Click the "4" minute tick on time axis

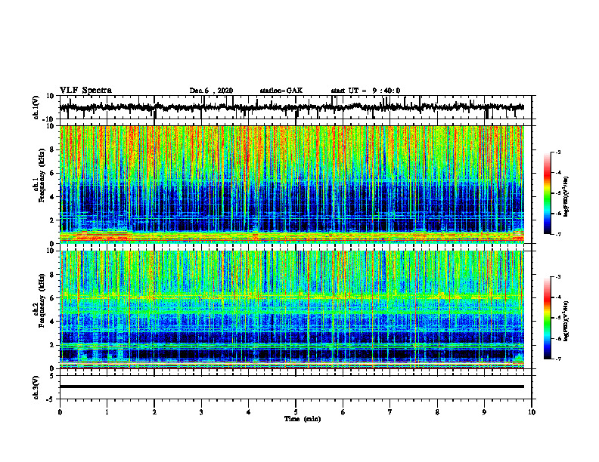pyautogui.click(x=249, y=412)
